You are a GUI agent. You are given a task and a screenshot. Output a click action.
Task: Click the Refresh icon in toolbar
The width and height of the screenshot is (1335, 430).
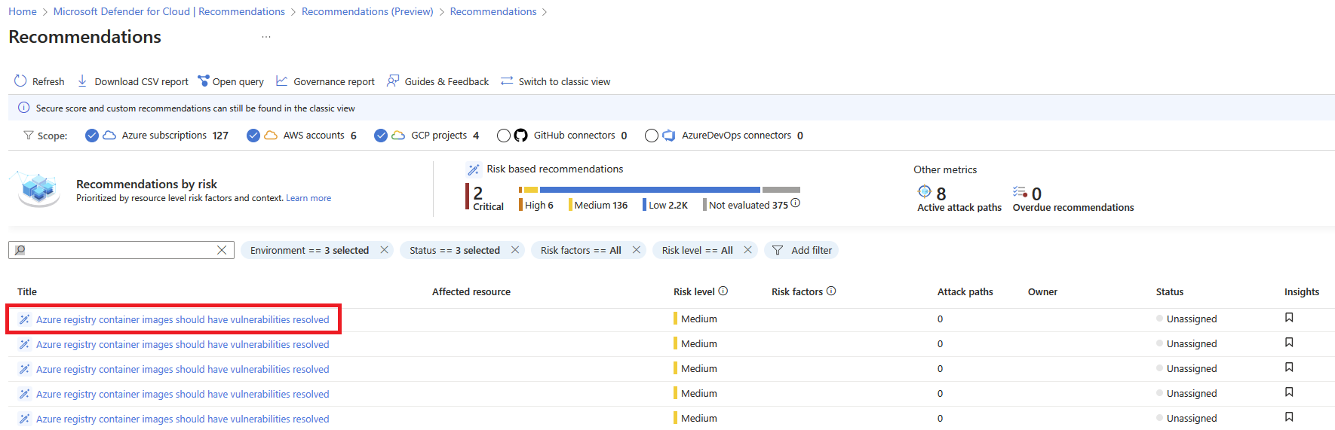20,81
